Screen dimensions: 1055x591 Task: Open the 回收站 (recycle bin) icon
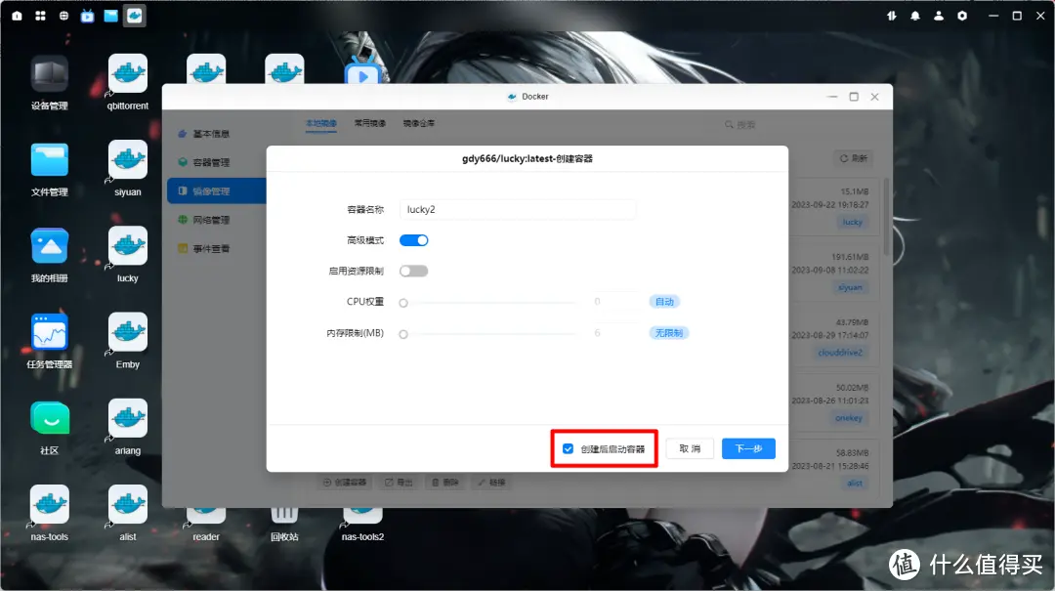coord(283,513)
